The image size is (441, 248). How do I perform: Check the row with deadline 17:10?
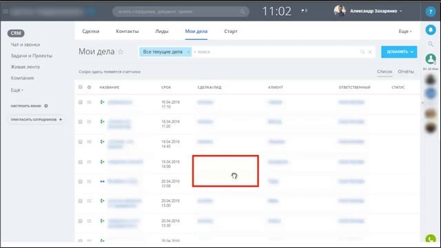click(x=81, y=102)
